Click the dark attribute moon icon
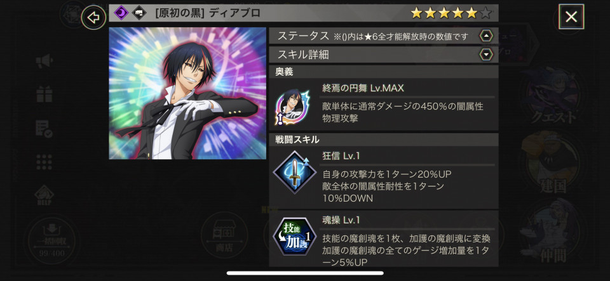610x281 pixels. pos(121,13)
